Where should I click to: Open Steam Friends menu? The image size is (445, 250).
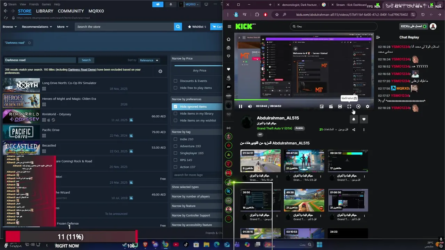coord(34,4)
